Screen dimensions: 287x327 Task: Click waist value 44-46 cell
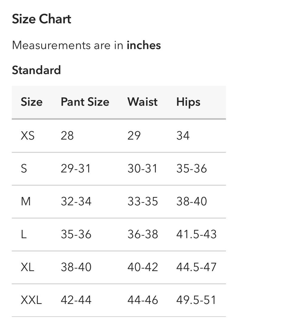click(x=143, y=300)
